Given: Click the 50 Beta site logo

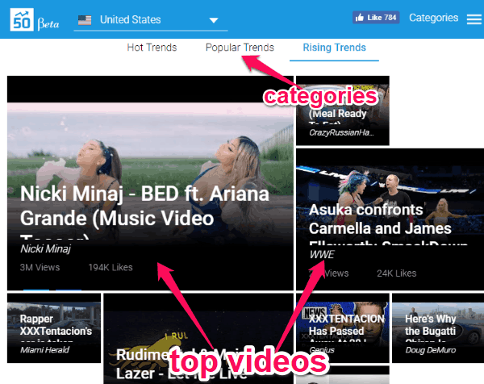Looking at the screenshot, I should [33, 19].
